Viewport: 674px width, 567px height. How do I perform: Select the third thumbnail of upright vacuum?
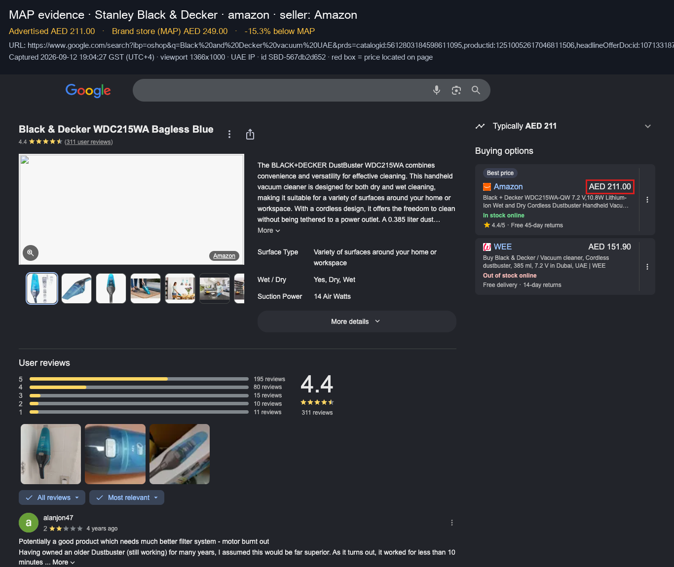coord(111,288)
